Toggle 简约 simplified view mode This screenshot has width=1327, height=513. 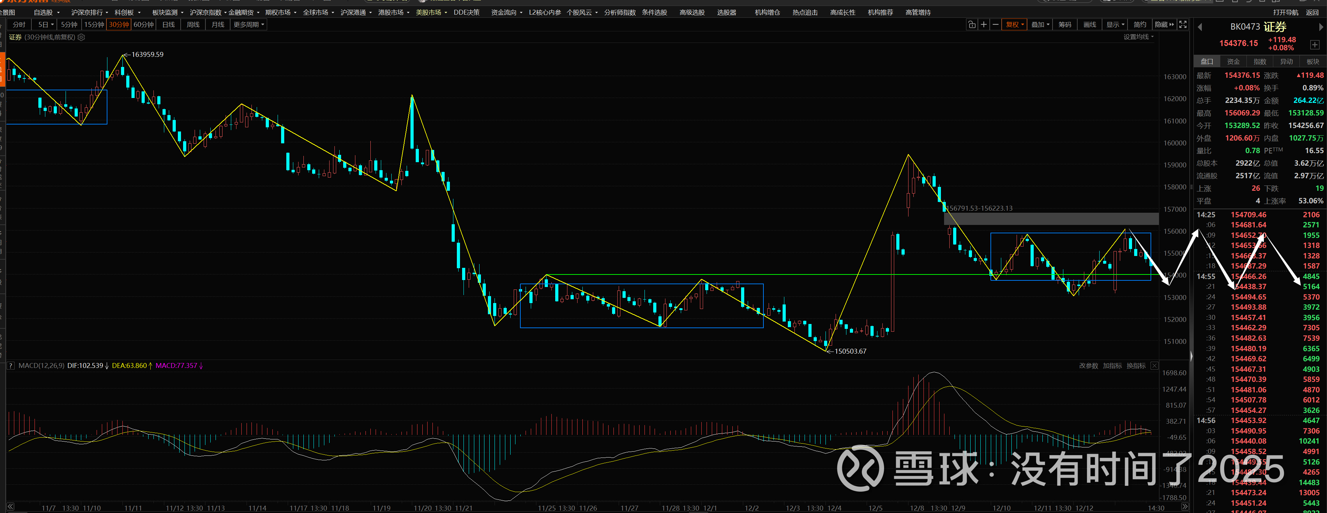pyautogui.click(x=1139, y=24)
